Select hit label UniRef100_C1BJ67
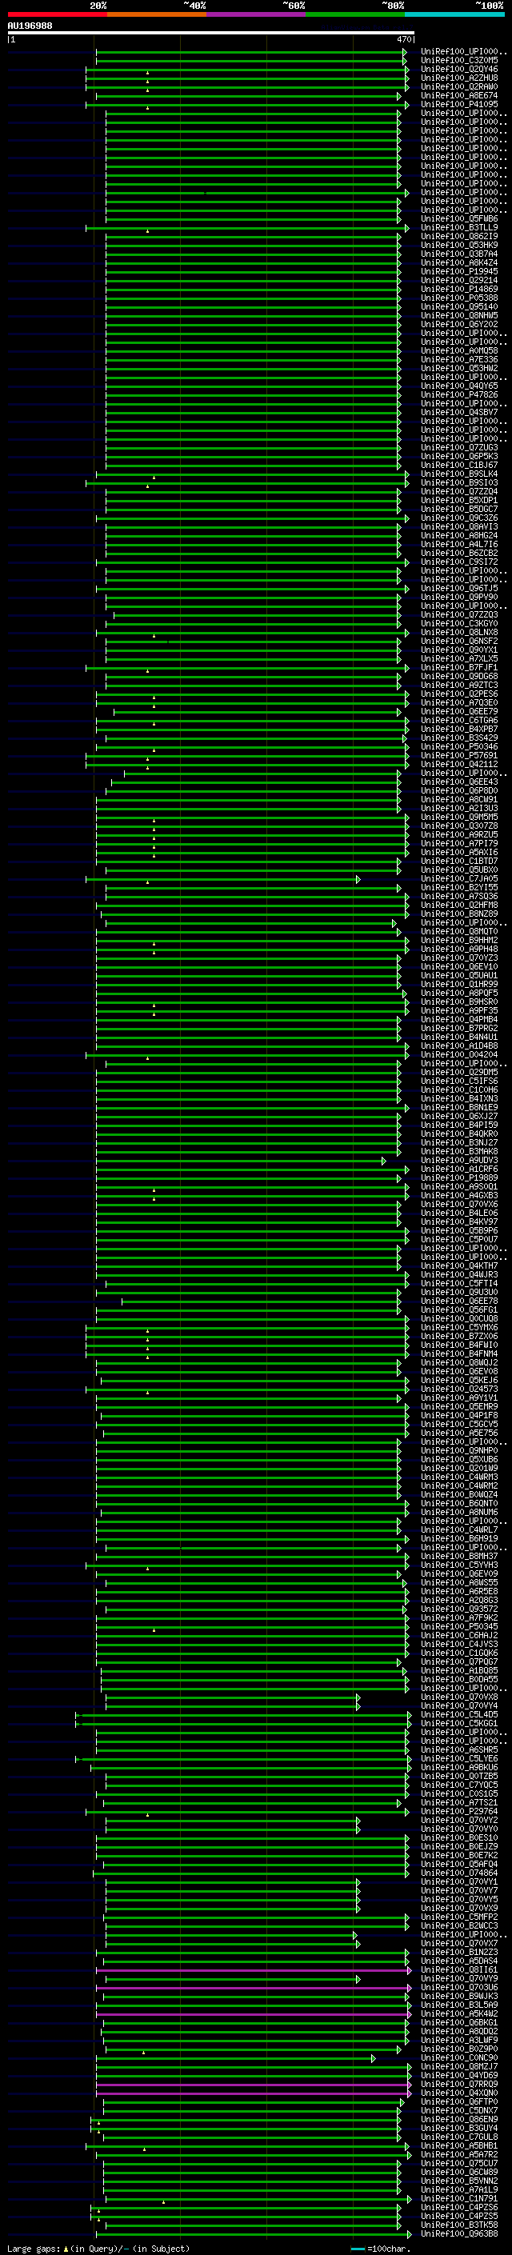Screen dimensions: 512x2255 [x=459, y=465]
